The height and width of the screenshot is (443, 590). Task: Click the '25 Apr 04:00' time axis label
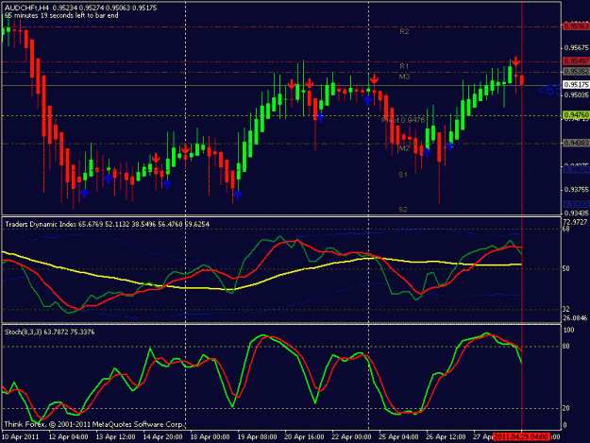click(398, 436)
